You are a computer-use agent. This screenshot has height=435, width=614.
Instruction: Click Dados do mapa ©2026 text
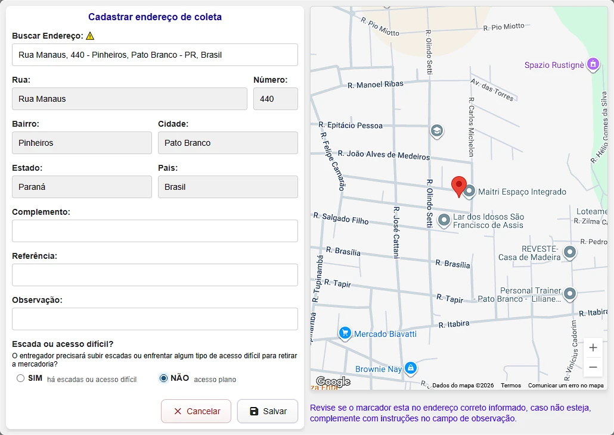coord(463,386)
